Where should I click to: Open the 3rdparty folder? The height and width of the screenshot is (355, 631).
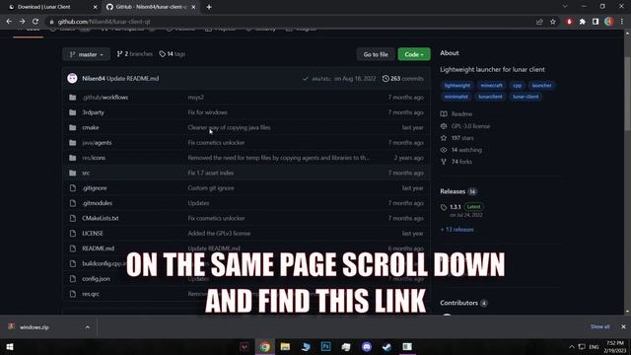click(x=93, y=112)
